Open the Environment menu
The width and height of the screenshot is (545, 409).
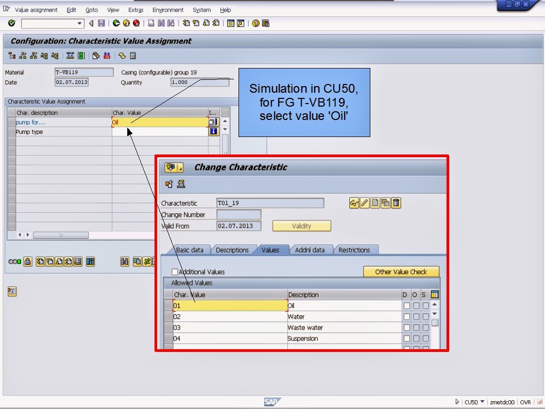(x=168, y=10)
